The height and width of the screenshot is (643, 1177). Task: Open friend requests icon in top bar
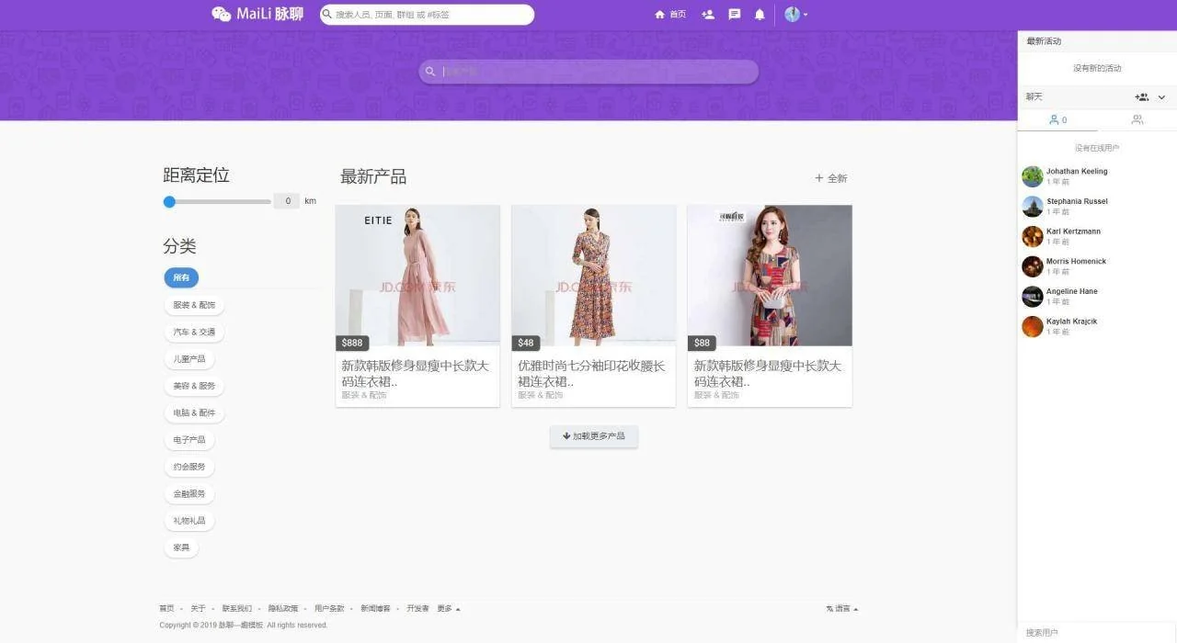tap(707, 15)
